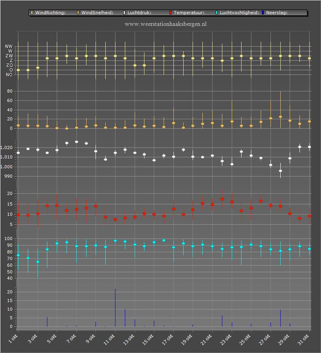Click the ZO wind direction axis label
The image size is (321, 353).
tap(9, 65)
